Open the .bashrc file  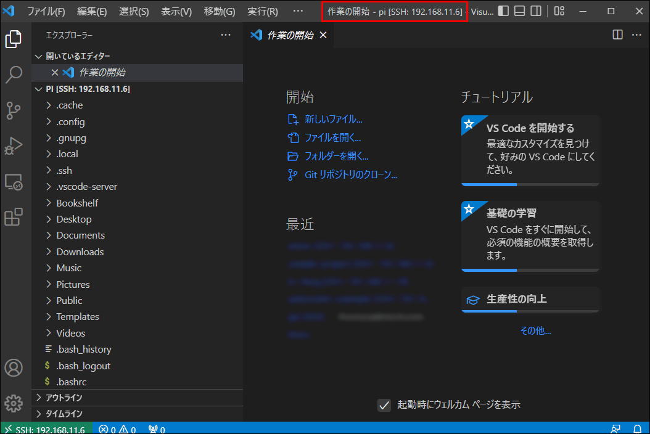pyautogui.click(x=137, y=382)
